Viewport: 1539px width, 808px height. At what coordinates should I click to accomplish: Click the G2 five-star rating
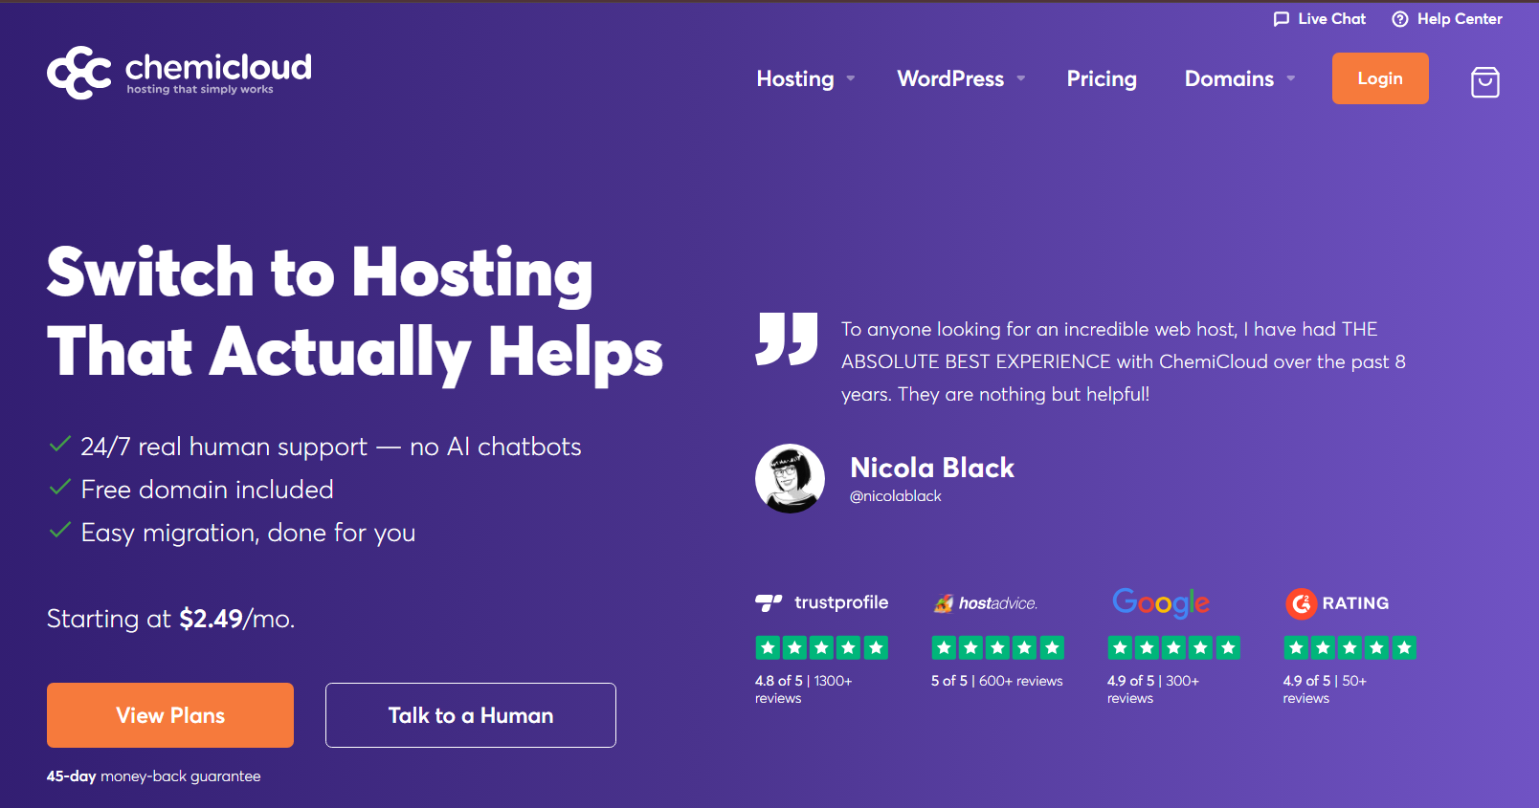click(1350, 647)
